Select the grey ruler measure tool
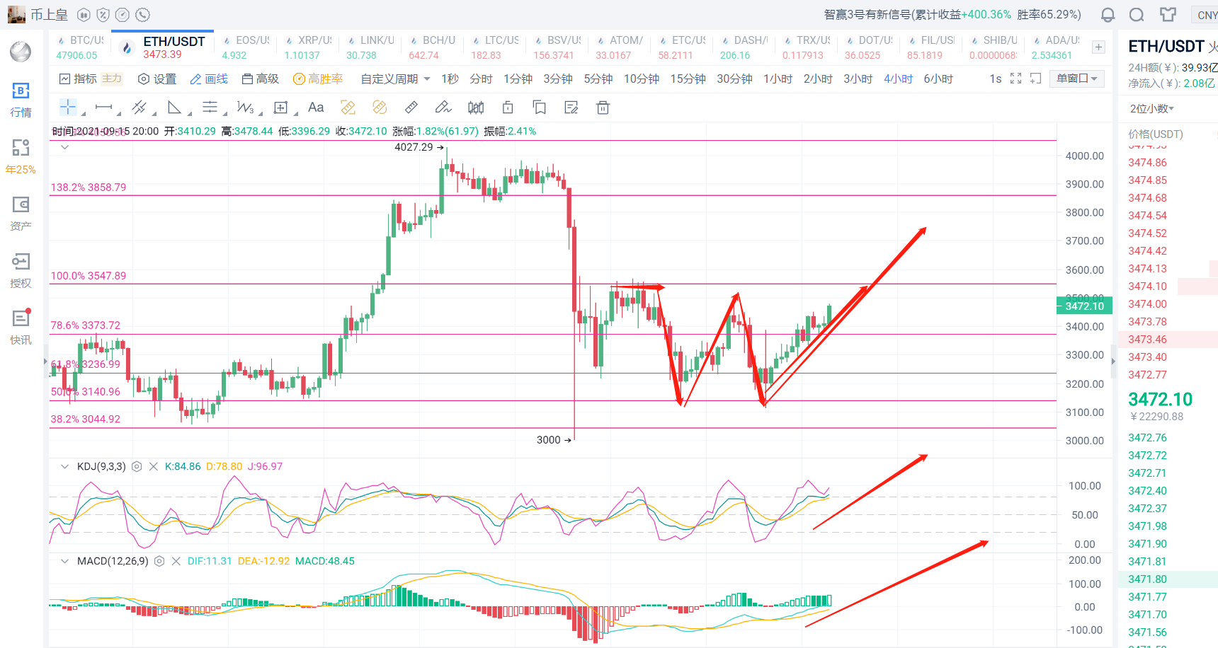 coord(411,108)
